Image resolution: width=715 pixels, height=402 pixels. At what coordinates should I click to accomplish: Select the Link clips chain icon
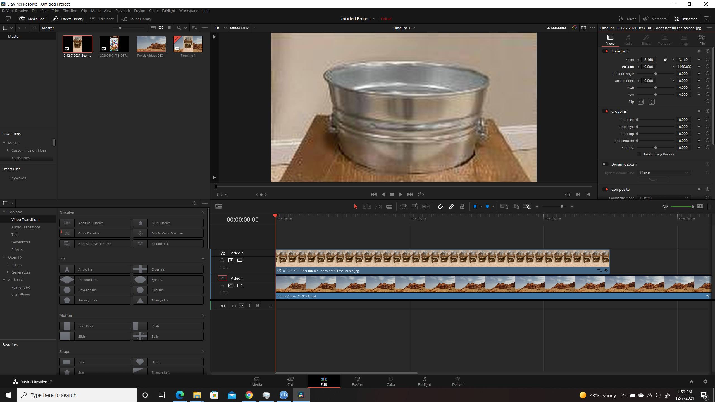tap(451, 206)
